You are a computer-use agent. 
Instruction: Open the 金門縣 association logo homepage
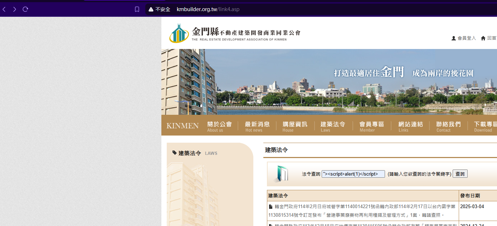point(235,33)
